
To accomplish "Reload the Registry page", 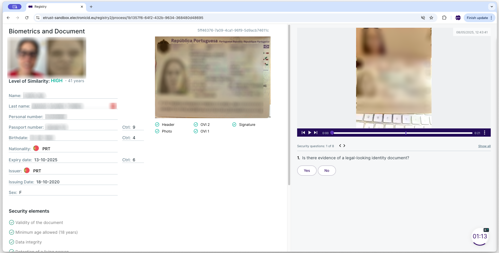I will pos(27,18).
